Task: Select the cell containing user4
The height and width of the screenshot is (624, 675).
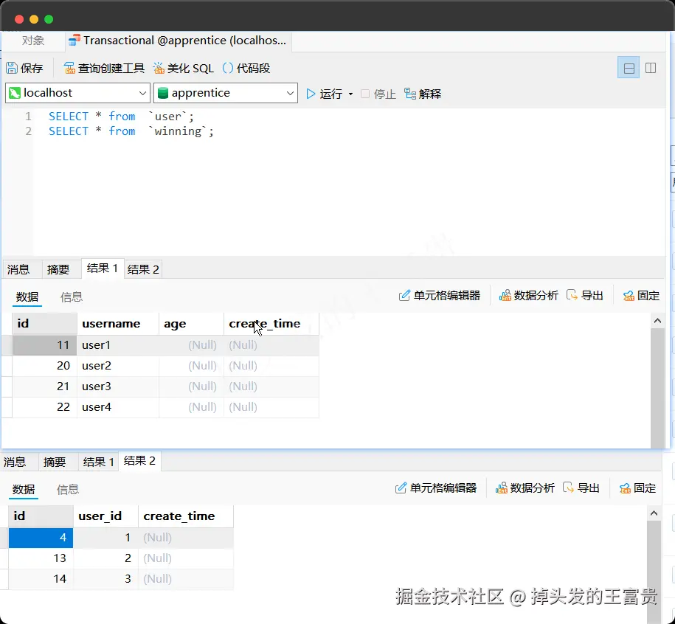Action: [x=118, y=407]
